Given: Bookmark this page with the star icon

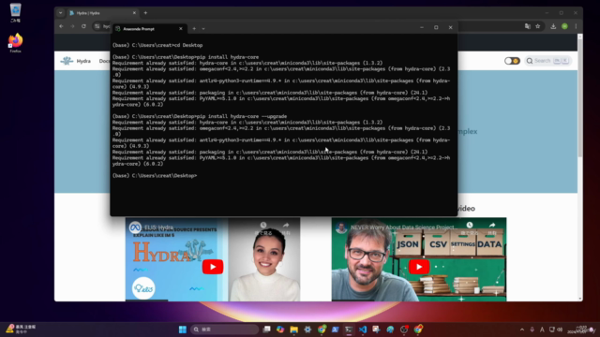Looking at the screenshot, I should 537,26.
